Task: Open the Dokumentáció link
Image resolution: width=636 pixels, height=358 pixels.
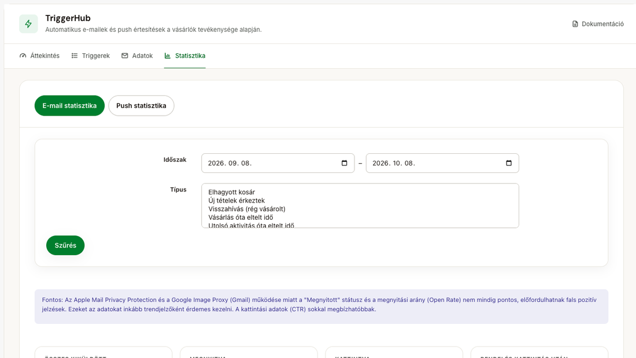Action: [x=598, y=24]
